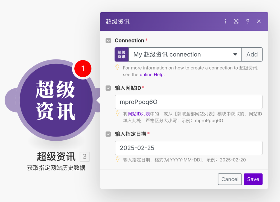280x202 pixels.
Task: Toggle the 输入网站ID checkbox
Action: coord(108,88)
